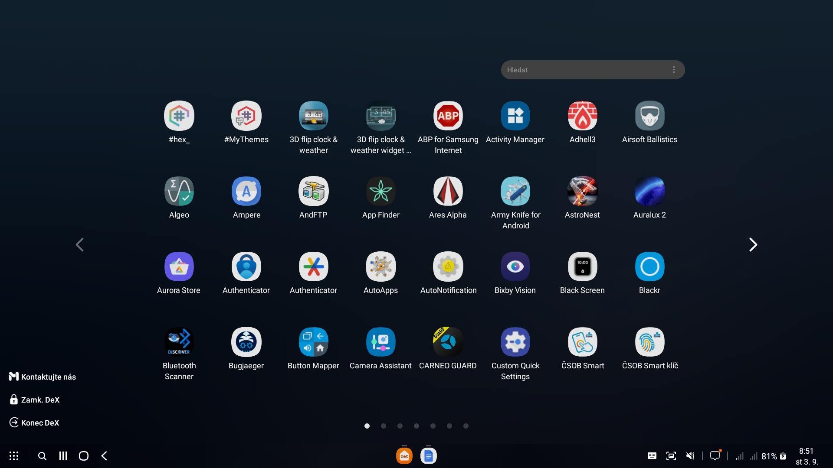Open Airsoft Ballistics app

[x=649, y=116]
